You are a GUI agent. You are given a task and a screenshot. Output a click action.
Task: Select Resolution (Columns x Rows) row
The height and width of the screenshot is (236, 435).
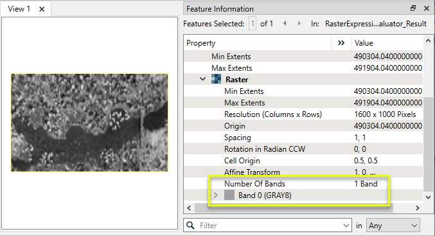pos(303,114)
